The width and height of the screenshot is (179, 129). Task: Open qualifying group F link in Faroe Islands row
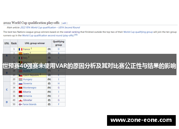pyautogui.click(x=59, y=104)
